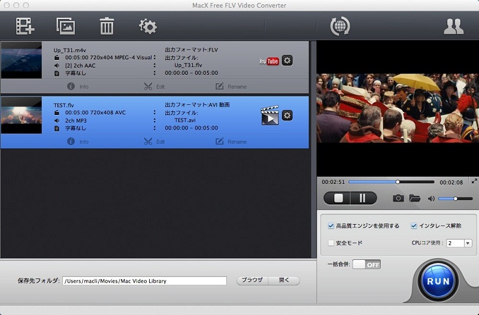
Task: Take a snapshot with the camera icon
Action: click(398, 198)
